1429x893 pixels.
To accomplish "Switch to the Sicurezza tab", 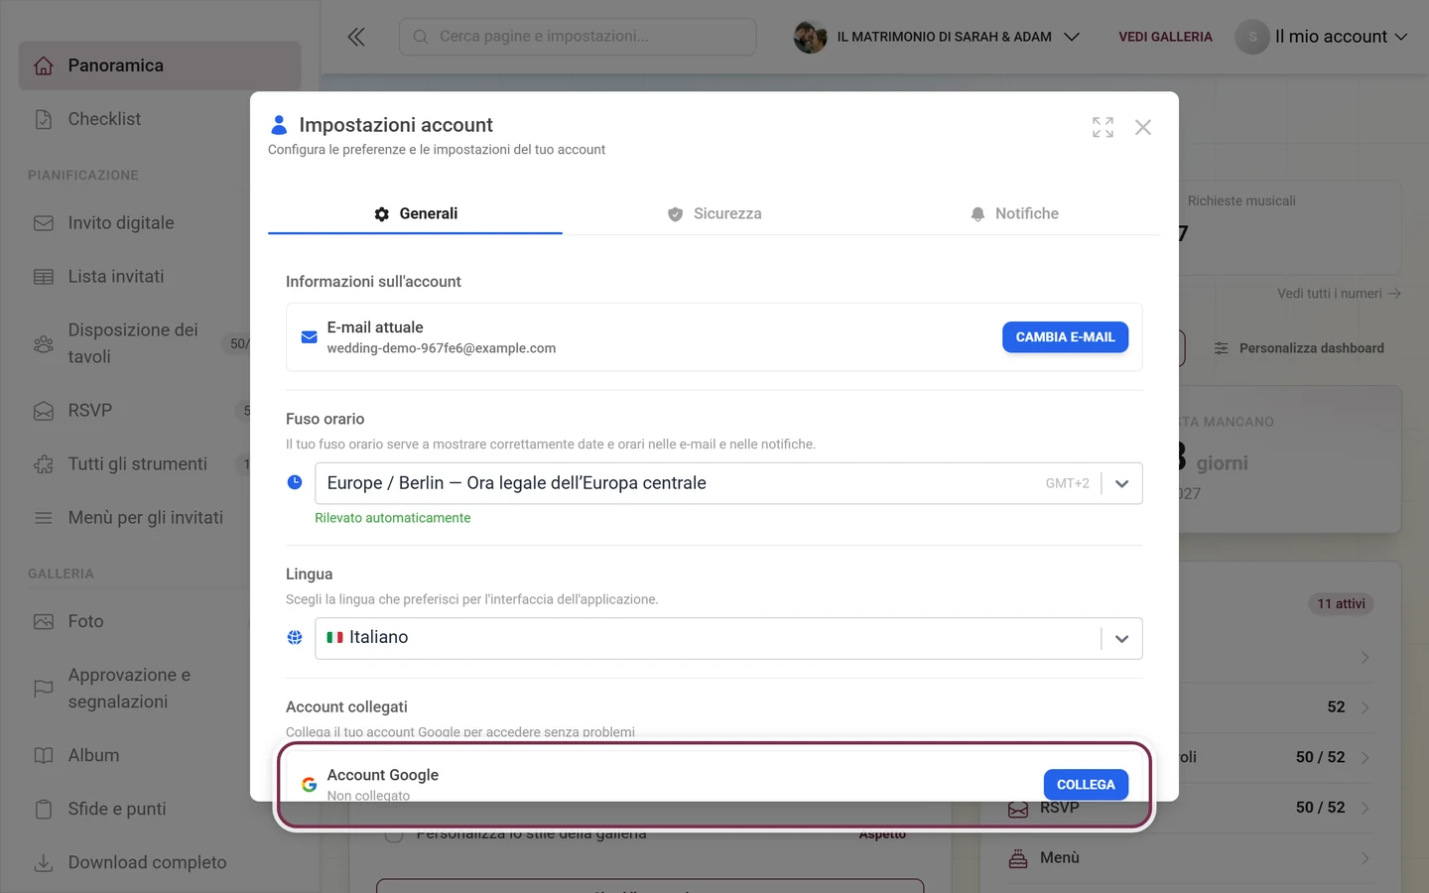I will [714, 213].
